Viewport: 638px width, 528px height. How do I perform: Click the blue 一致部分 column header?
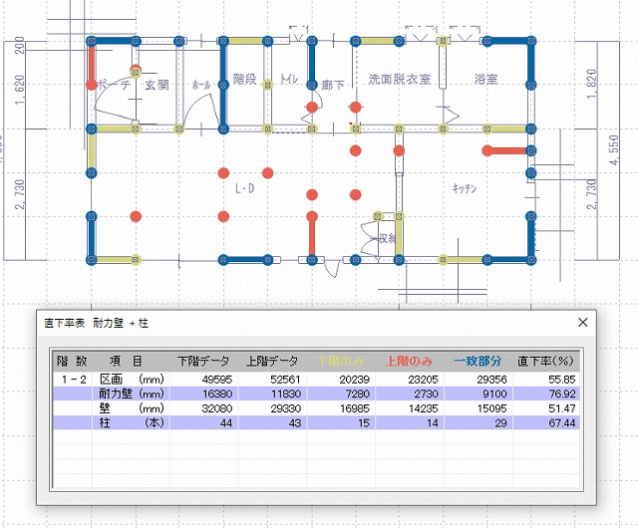pos(478,361)
